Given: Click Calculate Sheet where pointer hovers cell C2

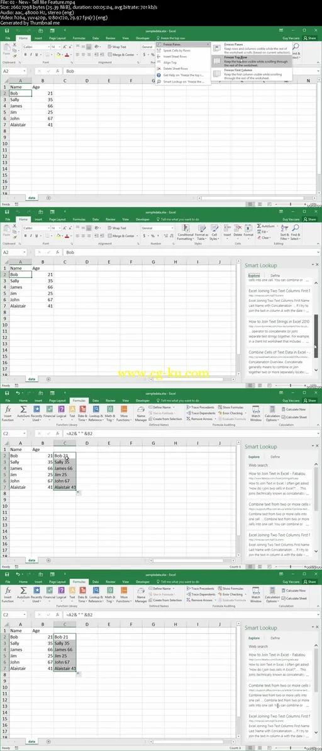Looking at the screenshot, I should [x=294, y=417].
